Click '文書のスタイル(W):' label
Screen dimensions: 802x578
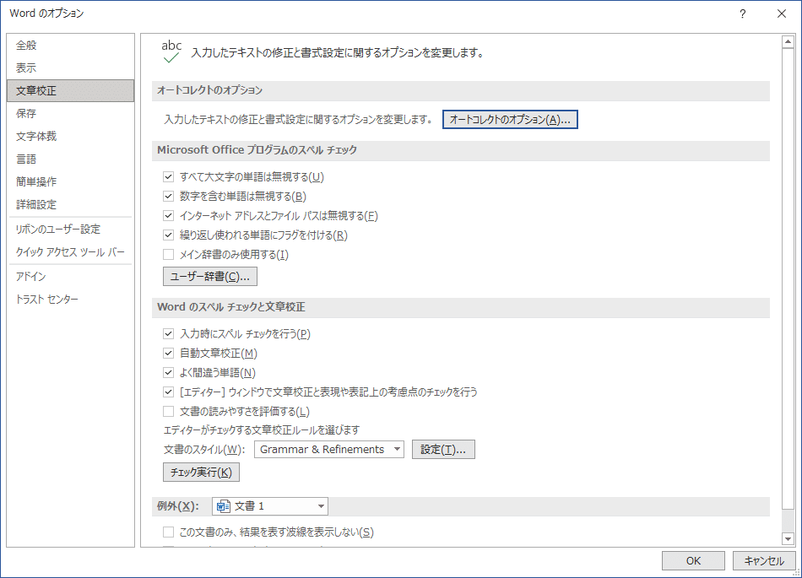(204, 450)
